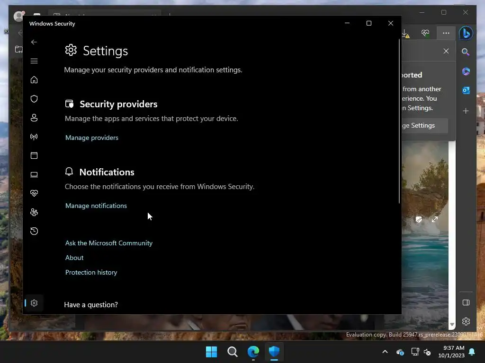The image size is (485, 363).
Task: Open the hamburger navigation menu
Action: point(34,61)
